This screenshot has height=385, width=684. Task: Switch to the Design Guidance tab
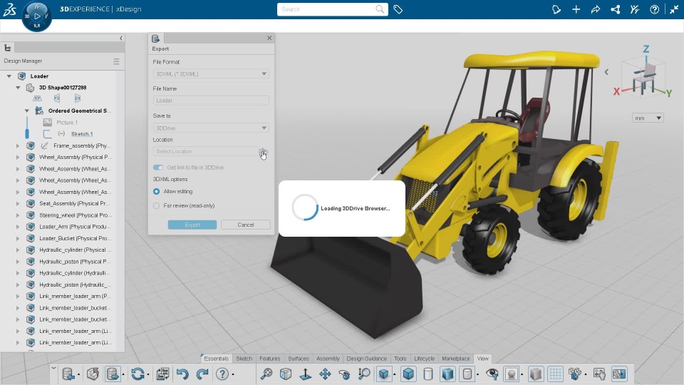pos(366,359)
